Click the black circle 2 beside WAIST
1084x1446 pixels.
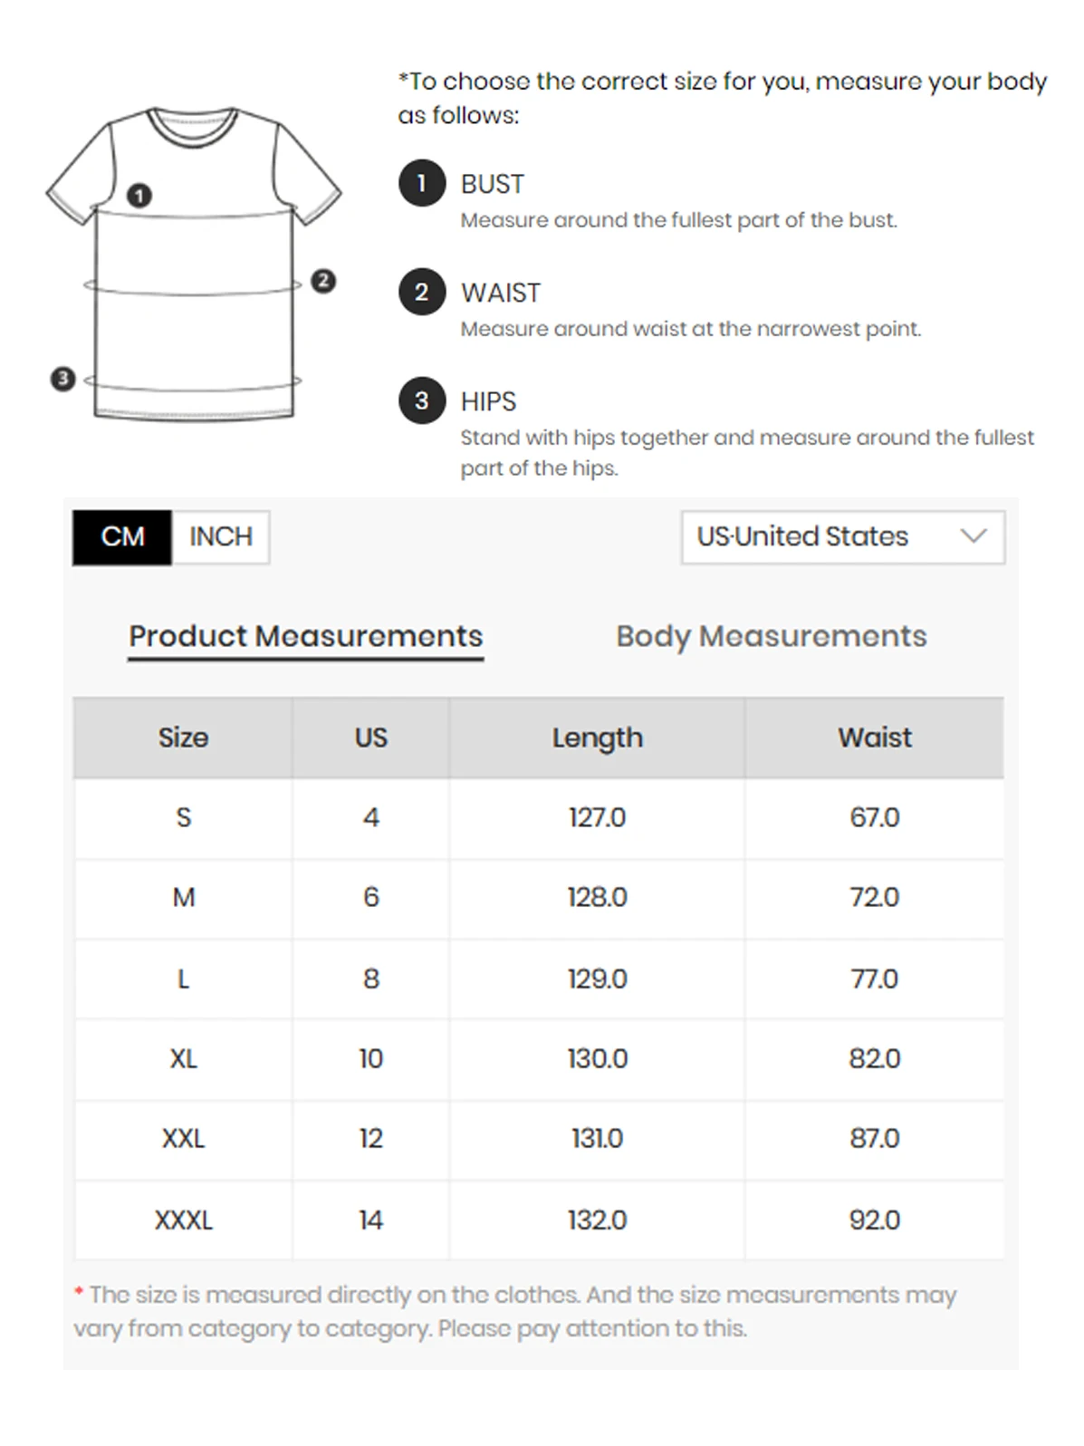[x=422, y=292]
